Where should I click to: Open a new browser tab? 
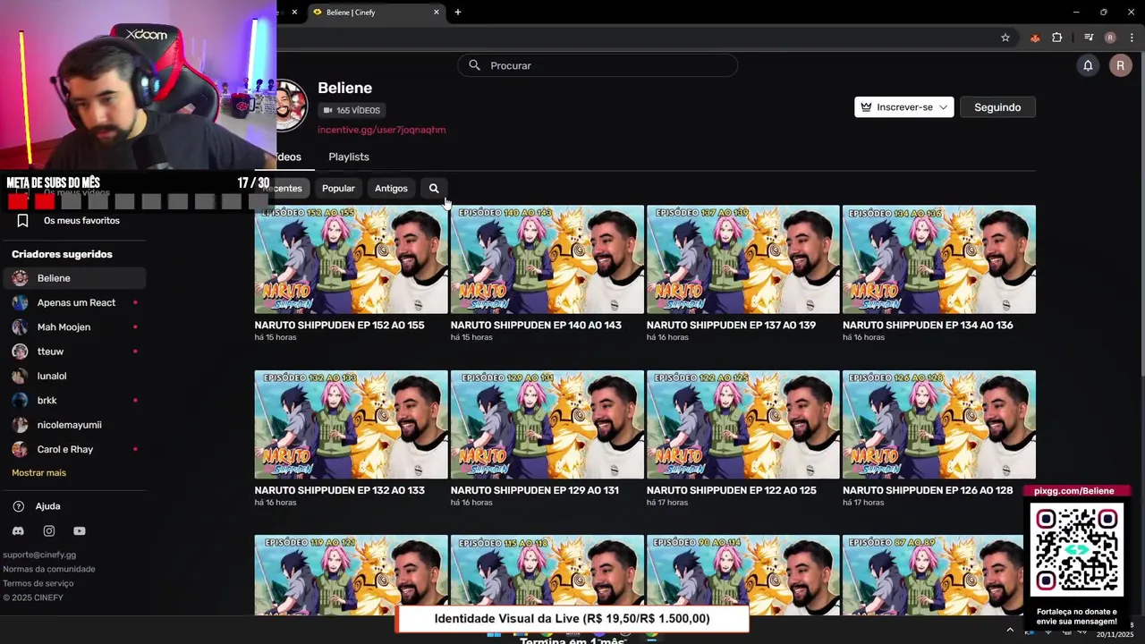pos(457,12)
